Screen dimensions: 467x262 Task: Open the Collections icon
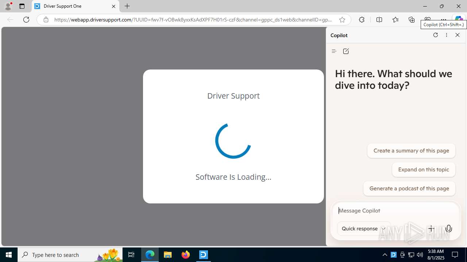(412, 20)
